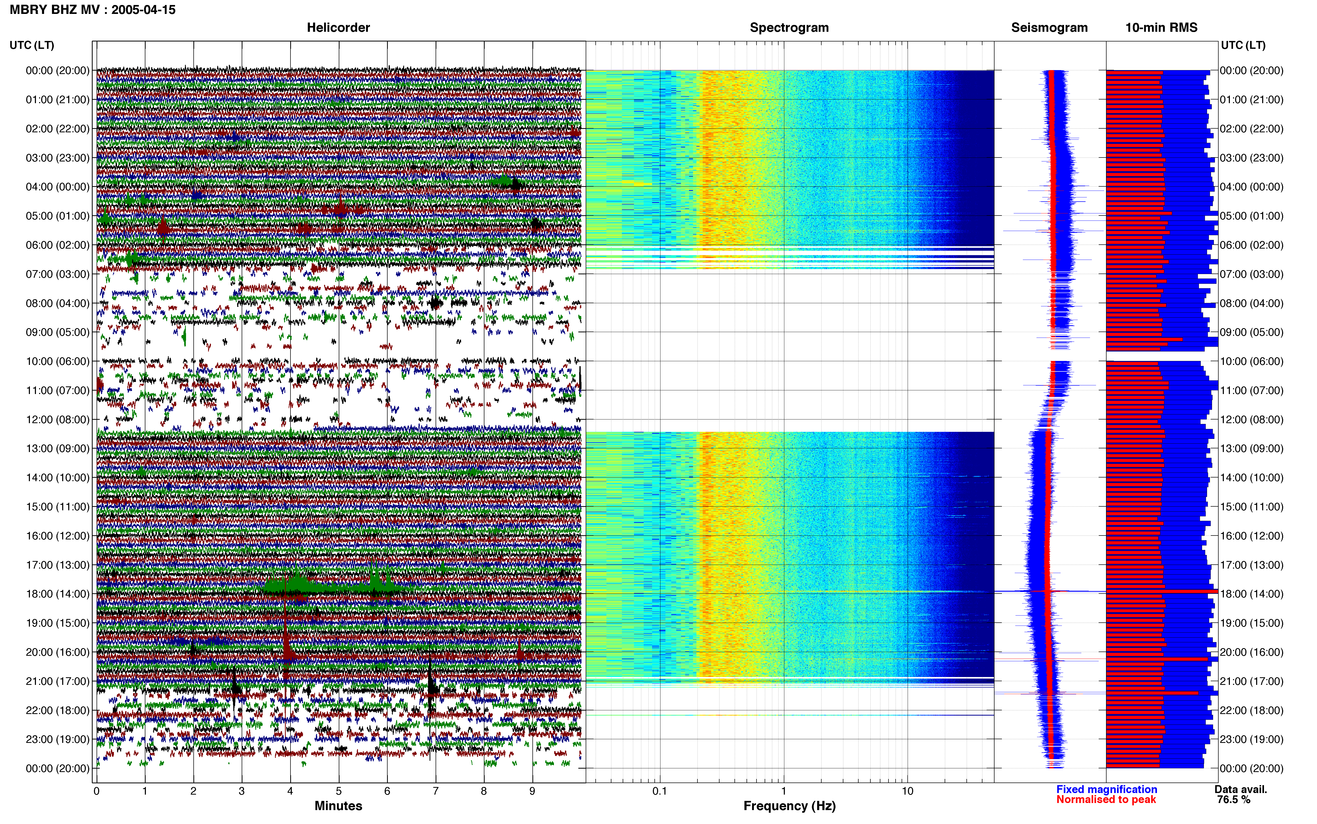Click the 'Data avail.' label

(x=1241, y=790)
